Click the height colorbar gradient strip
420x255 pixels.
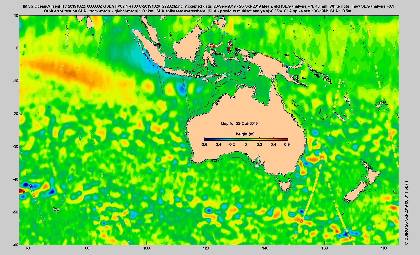[x=246, y=139]
